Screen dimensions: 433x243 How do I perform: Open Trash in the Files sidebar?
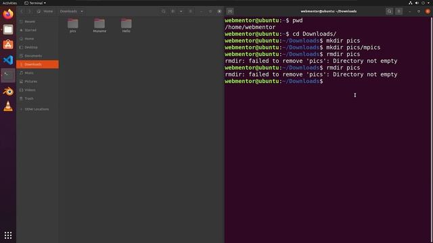click(x=38, y=99)
